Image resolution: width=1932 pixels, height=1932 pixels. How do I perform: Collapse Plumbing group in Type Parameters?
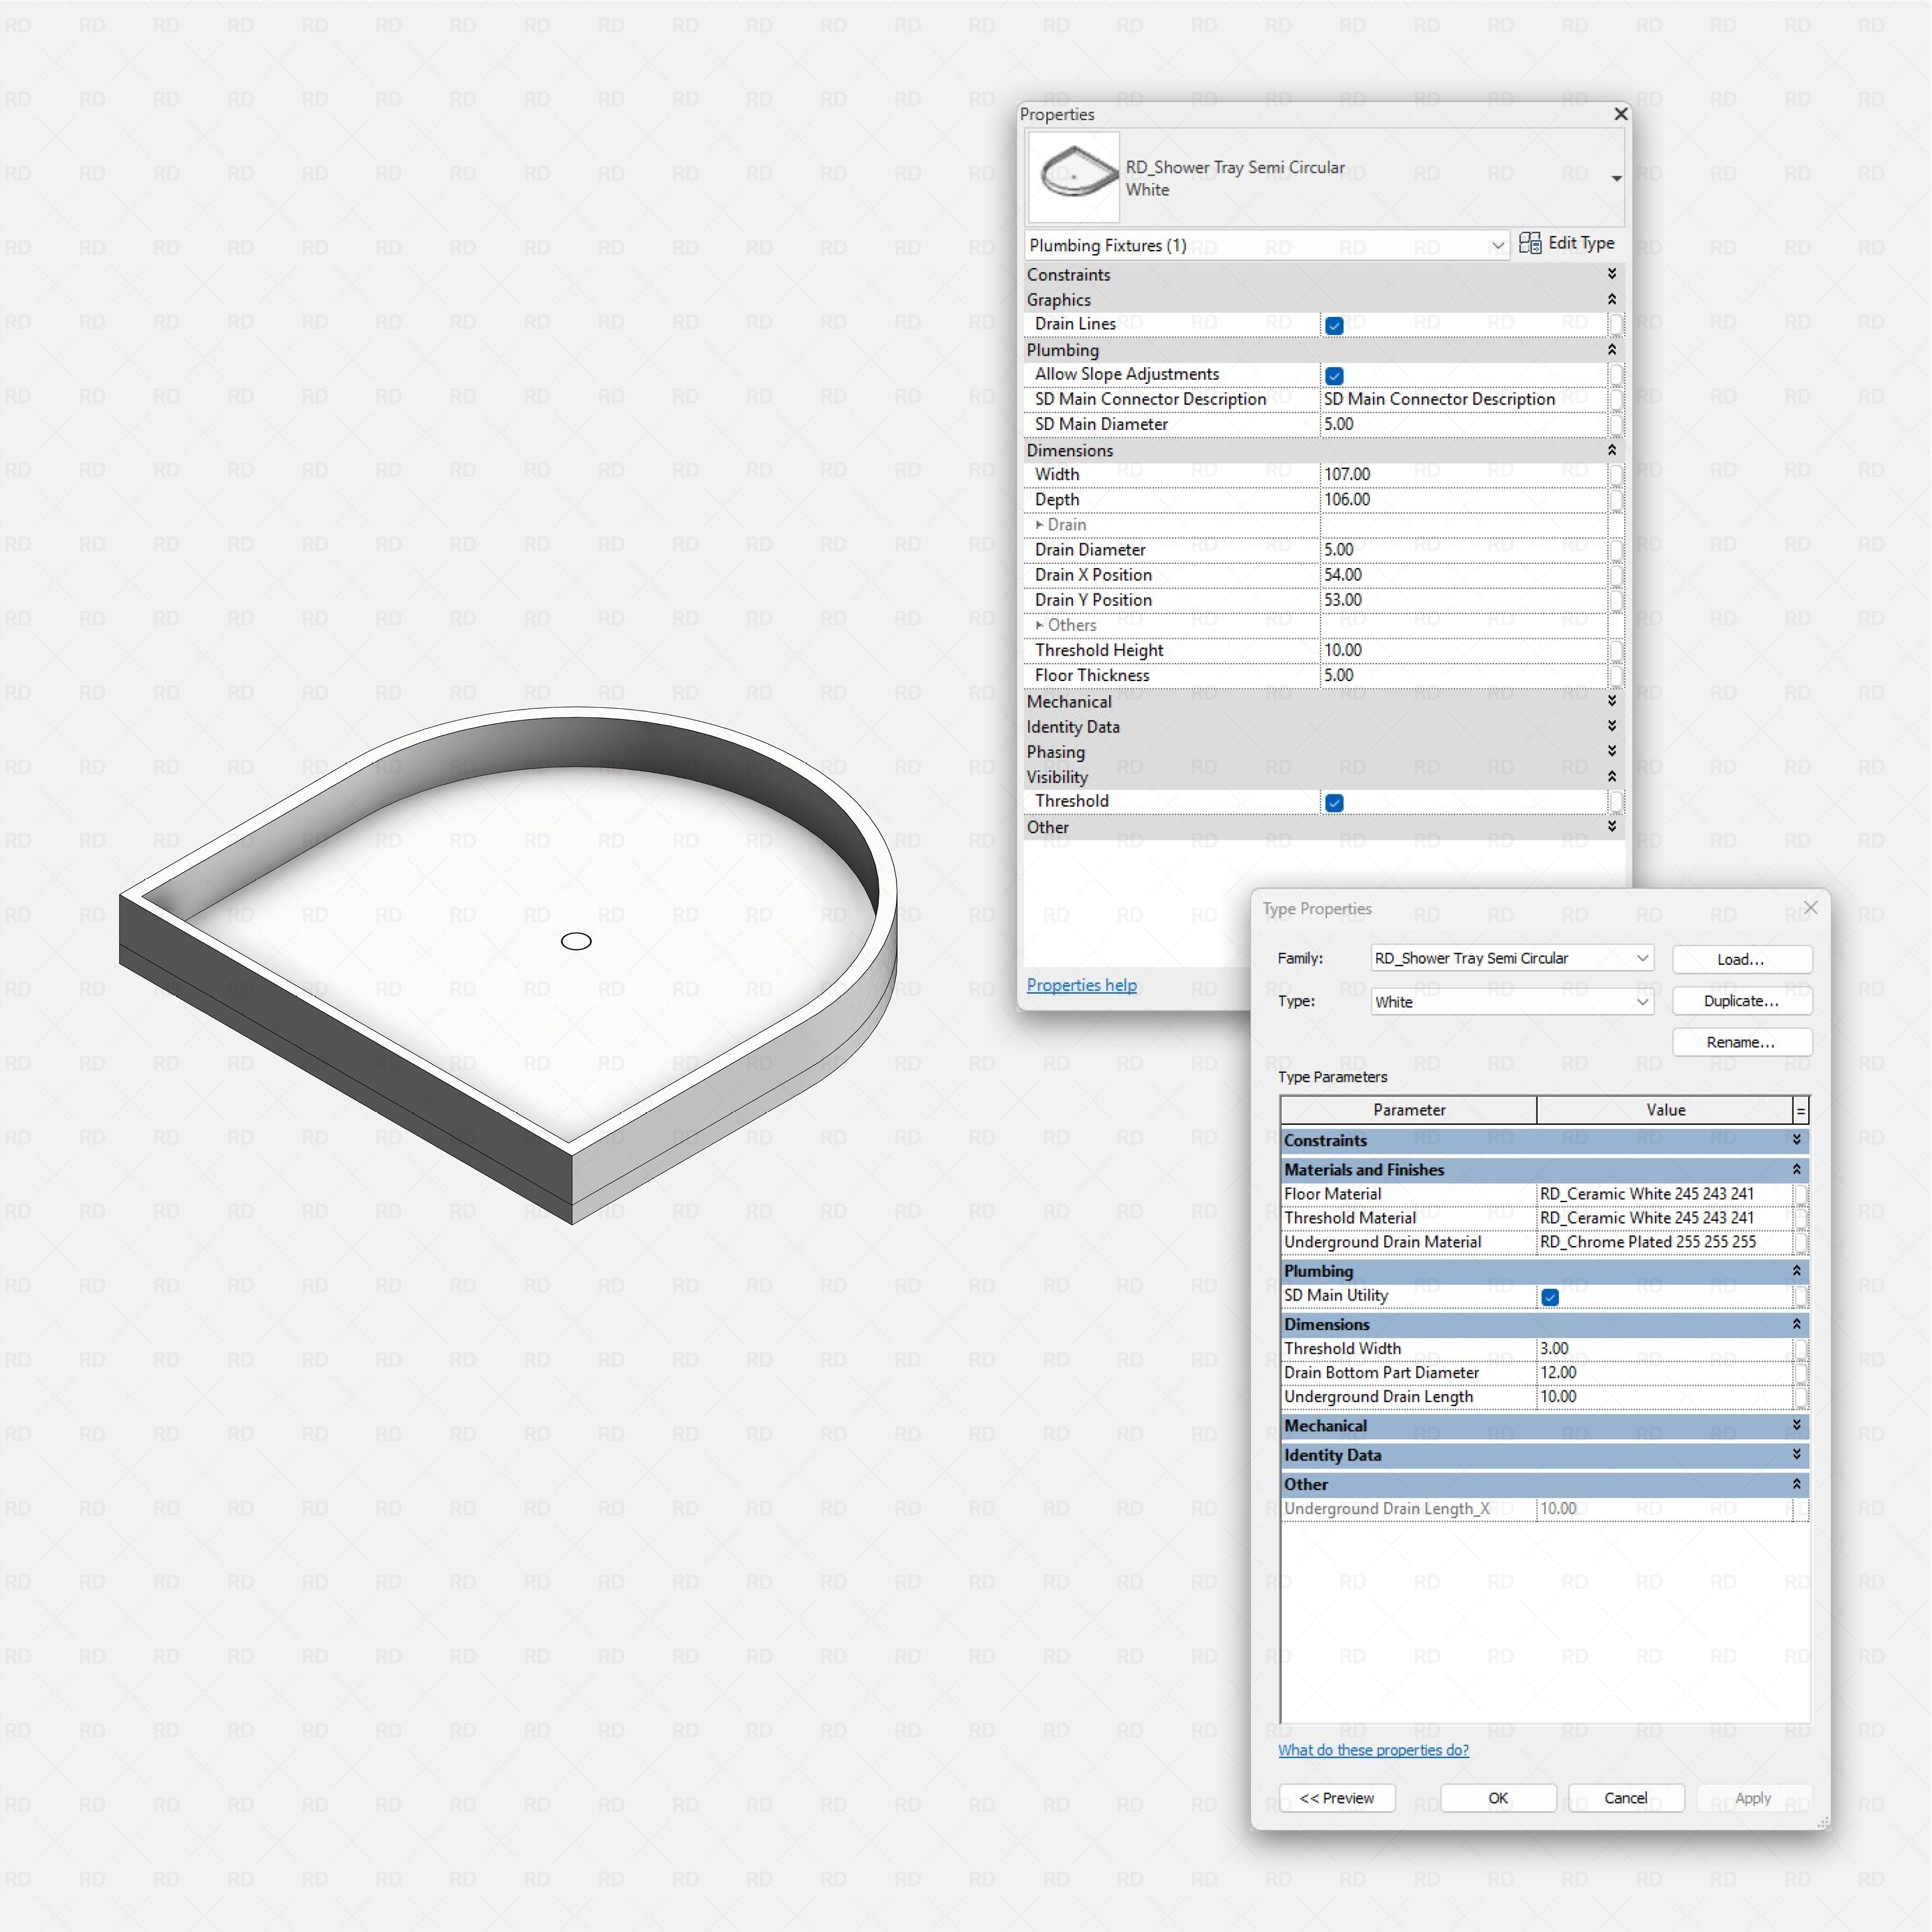[x=1796, y=1271]
